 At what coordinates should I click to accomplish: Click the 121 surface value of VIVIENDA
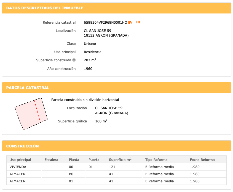coord(112,167)
